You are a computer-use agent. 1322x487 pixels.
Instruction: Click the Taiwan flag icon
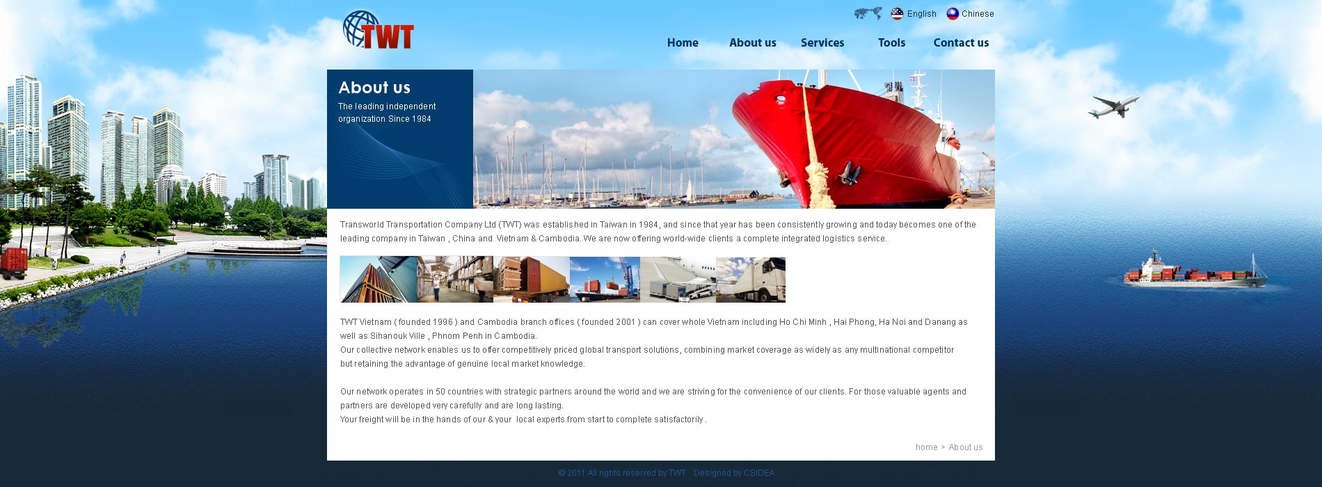click(x=953, y=13)
